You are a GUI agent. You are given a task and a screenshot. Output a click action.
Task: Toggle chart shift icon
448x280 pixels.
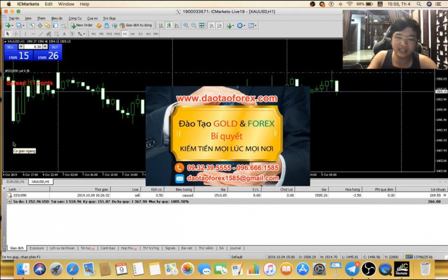220,25
